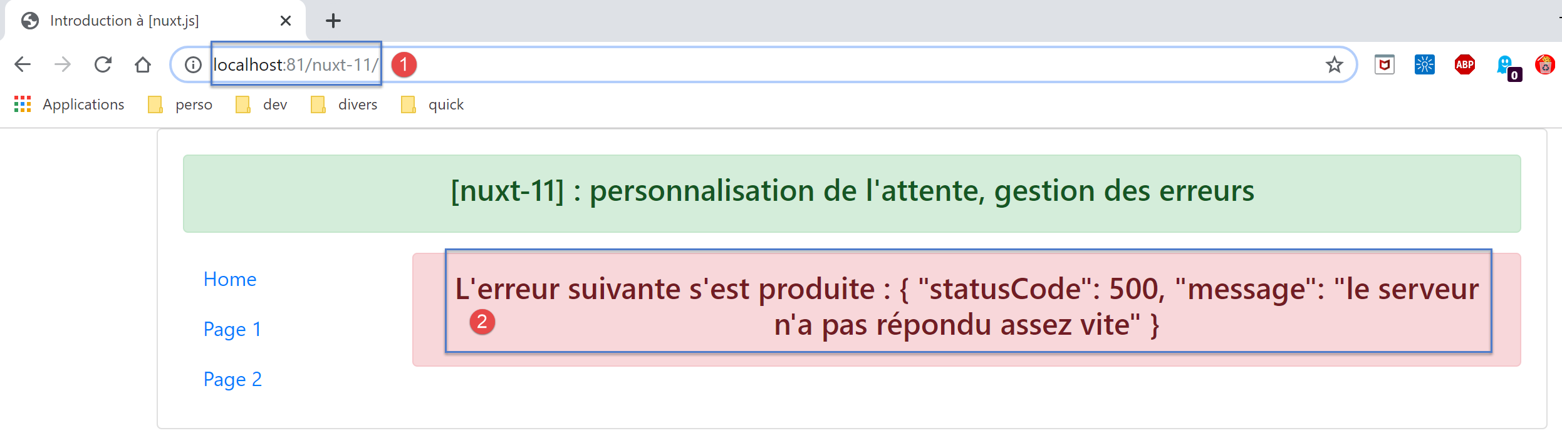Open the divers bookmarks folder

344,104
